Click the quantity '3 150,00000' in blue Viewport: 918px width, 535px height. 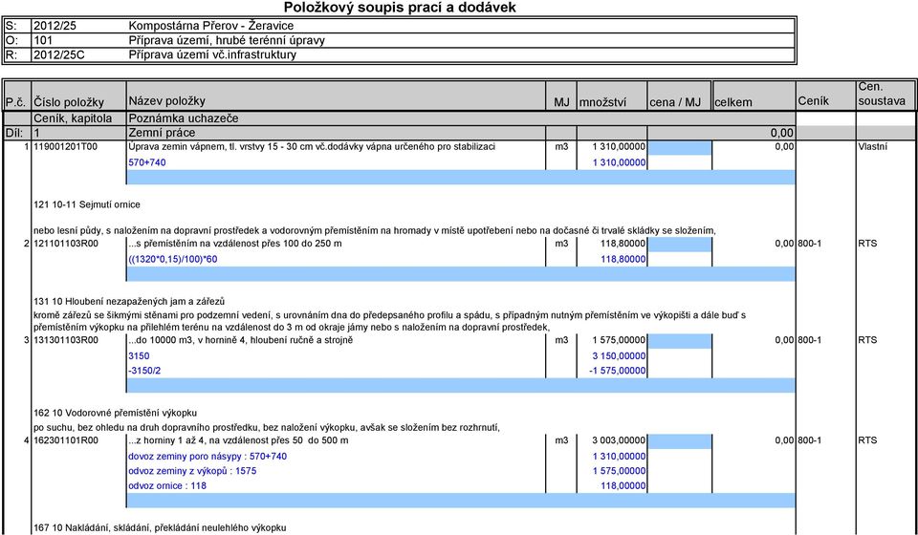[619, 356]
